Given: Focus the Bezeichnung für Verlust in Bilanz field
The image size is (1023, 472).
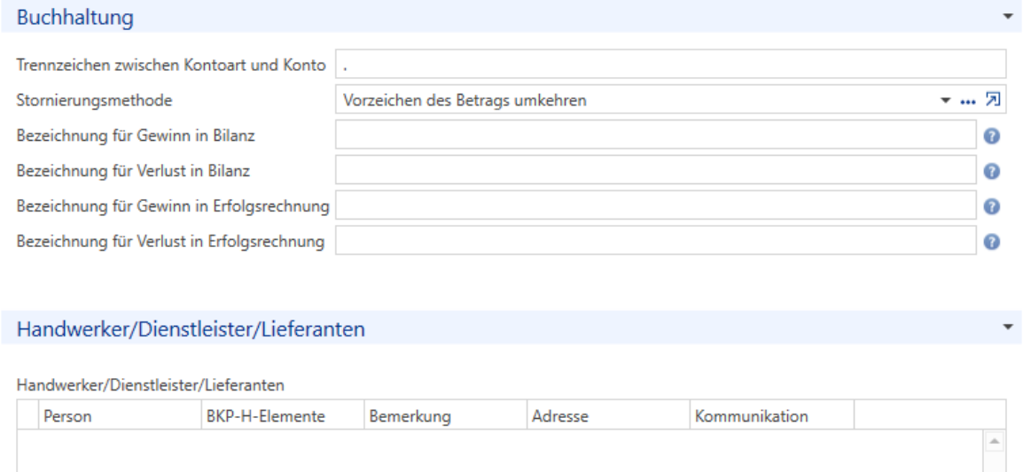Looking at the screenshot, I should tap(656, 169).
